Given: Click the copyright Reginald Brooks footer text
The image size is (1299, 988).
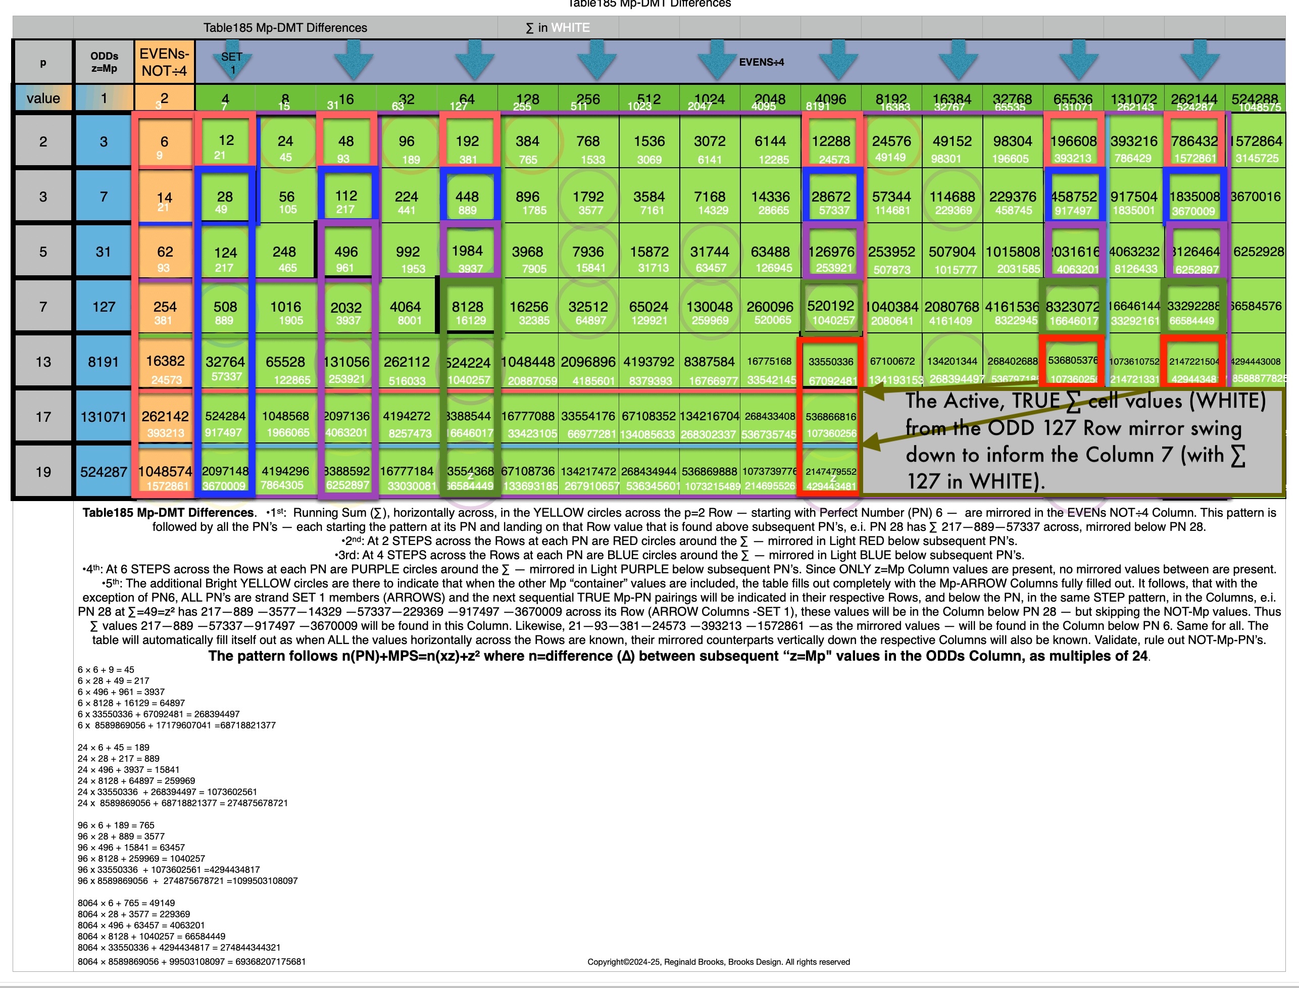Looking at the screenshot, I should point(718,962).
